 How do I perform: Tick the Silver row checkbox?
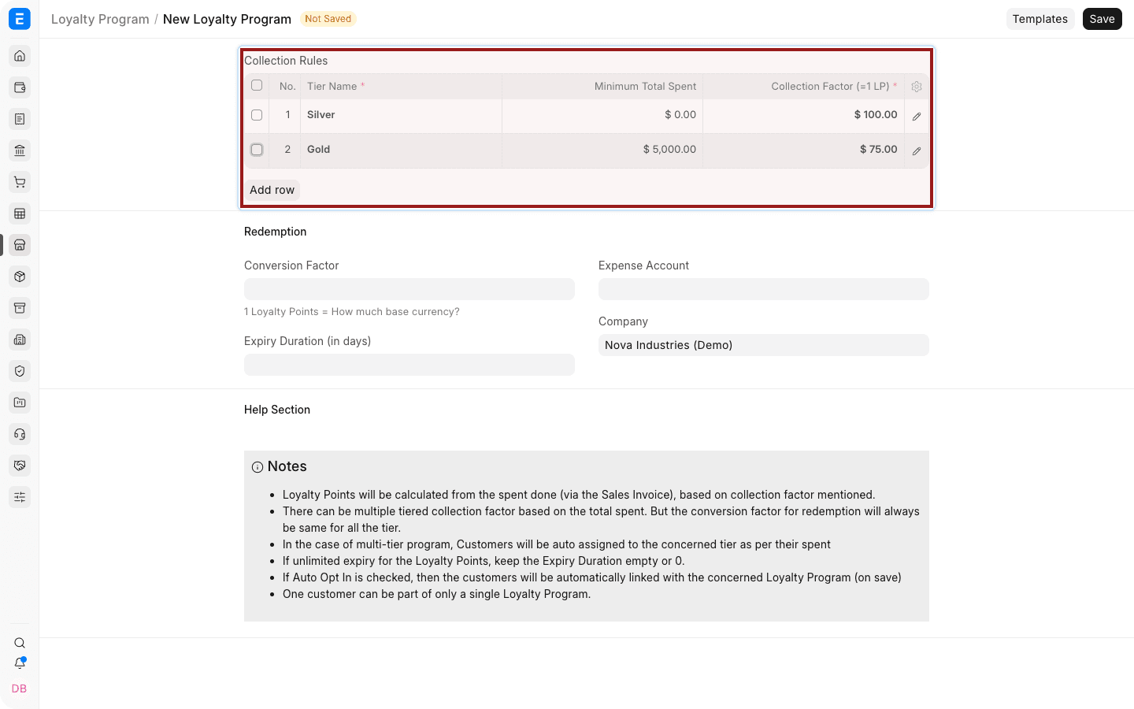[257, 115]
